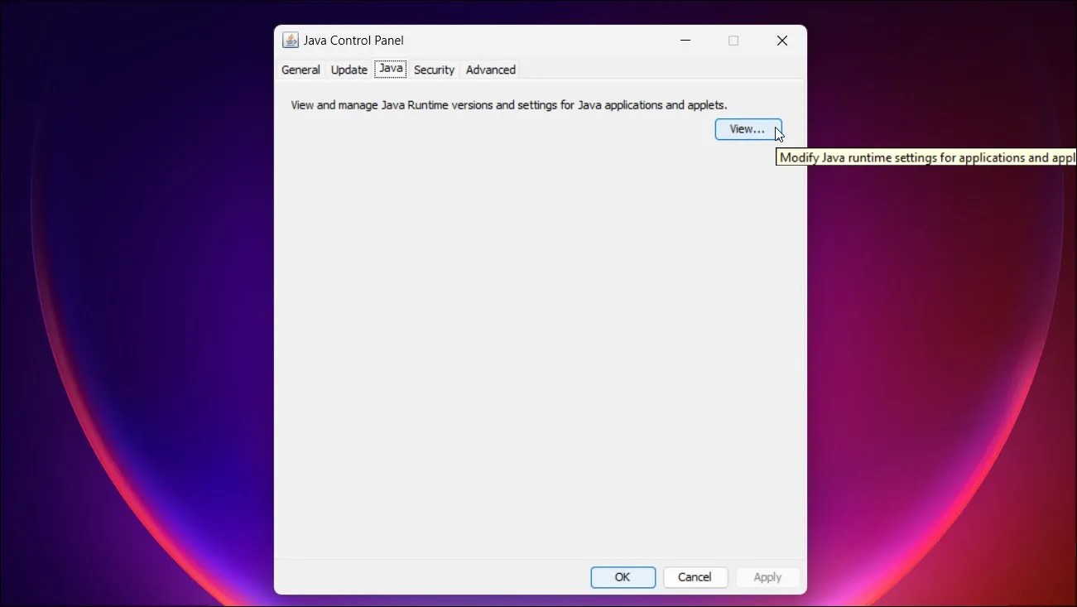Click the focused Java tab outline

coord(390,70)
